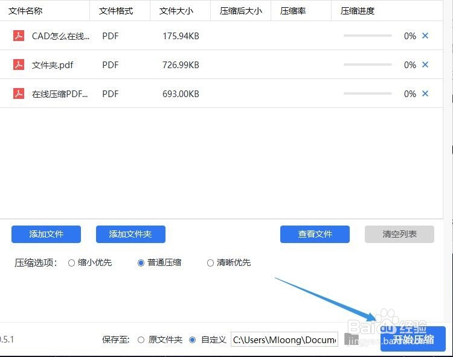
Task: Open the browse folder icon beside save path
Action: (x=352, y=340)
